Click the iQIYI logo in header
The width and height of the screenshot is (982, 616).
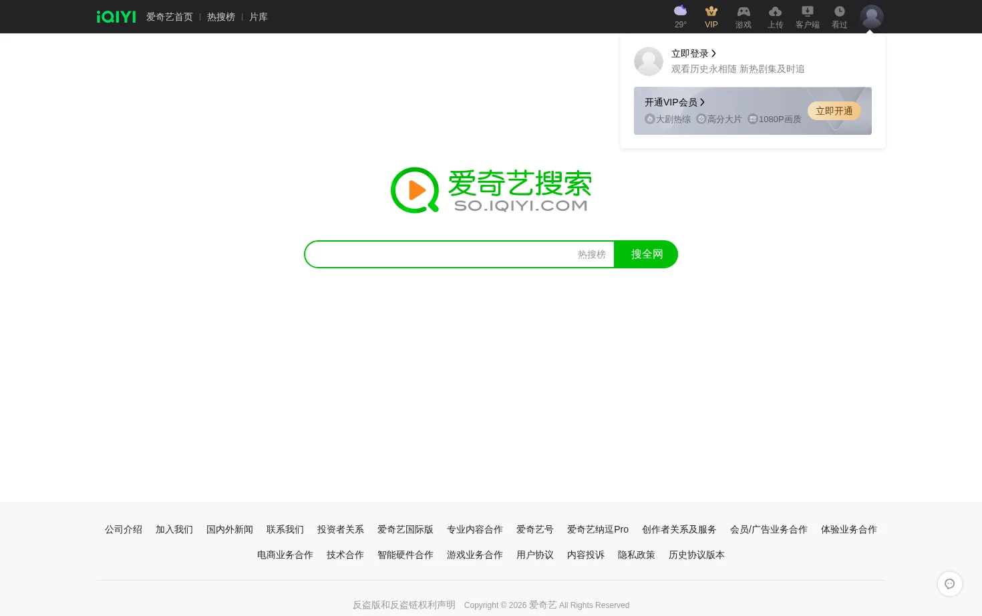(116, 17)
